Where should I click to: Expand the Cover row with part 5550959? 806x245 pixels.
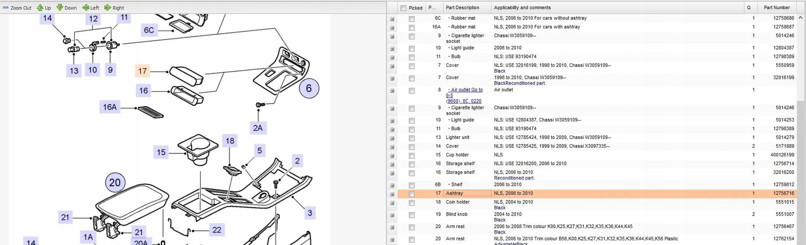click(392, 66)
